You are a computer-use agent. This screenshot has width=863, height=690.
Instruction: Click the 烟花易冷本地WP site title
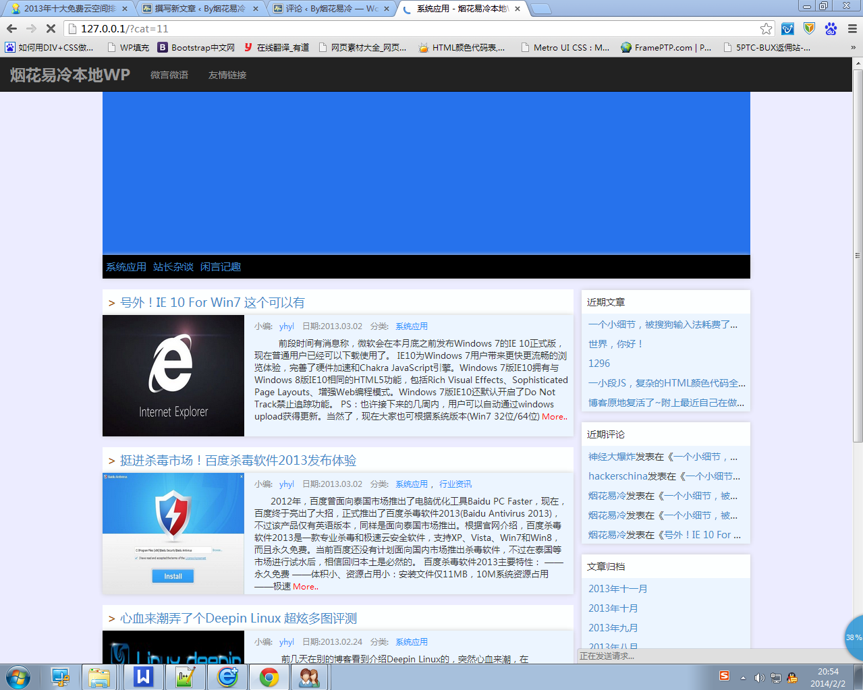pyautogui.click(x=69, y=75)
